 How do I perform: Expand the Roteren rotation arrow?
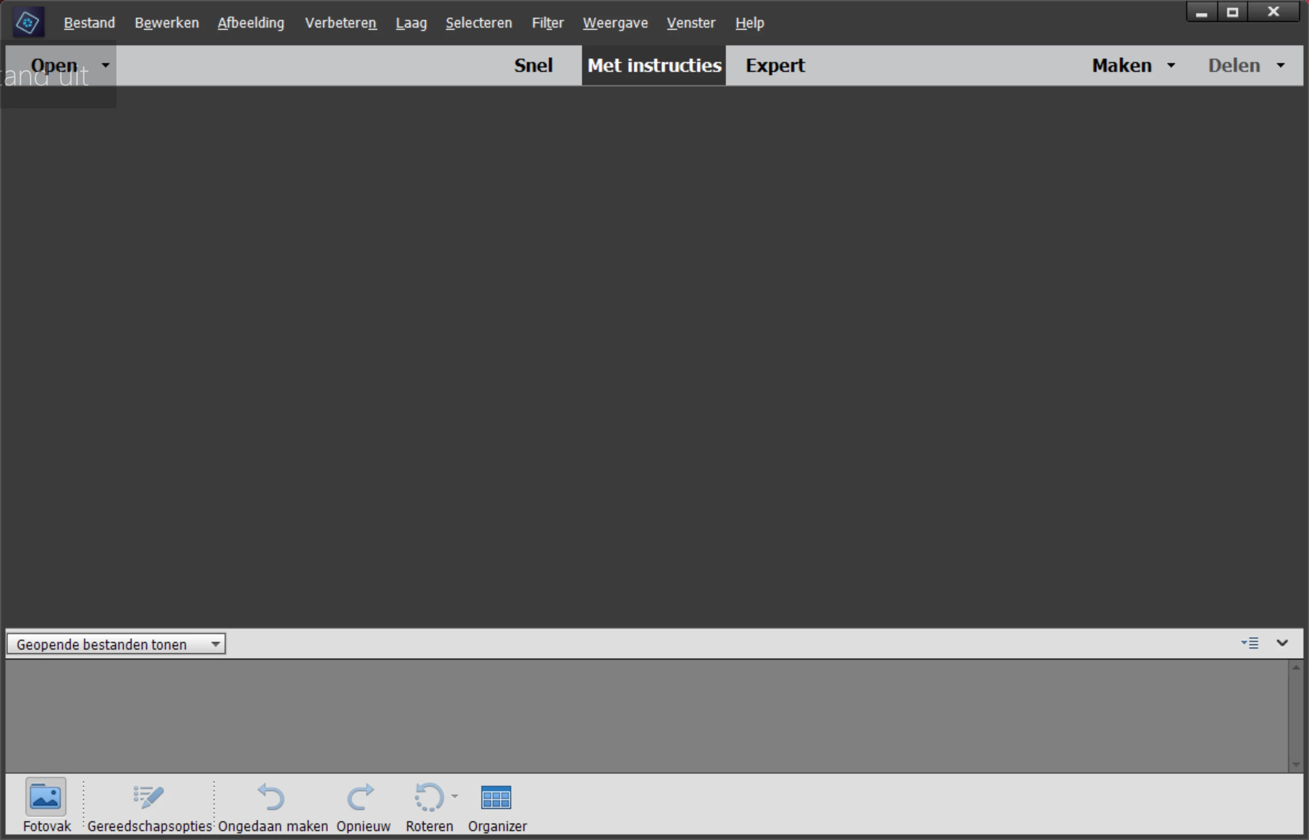(455, 796)
